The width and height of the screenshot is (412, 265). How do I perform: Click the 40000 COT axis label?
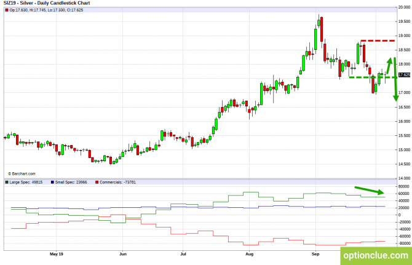403,200
